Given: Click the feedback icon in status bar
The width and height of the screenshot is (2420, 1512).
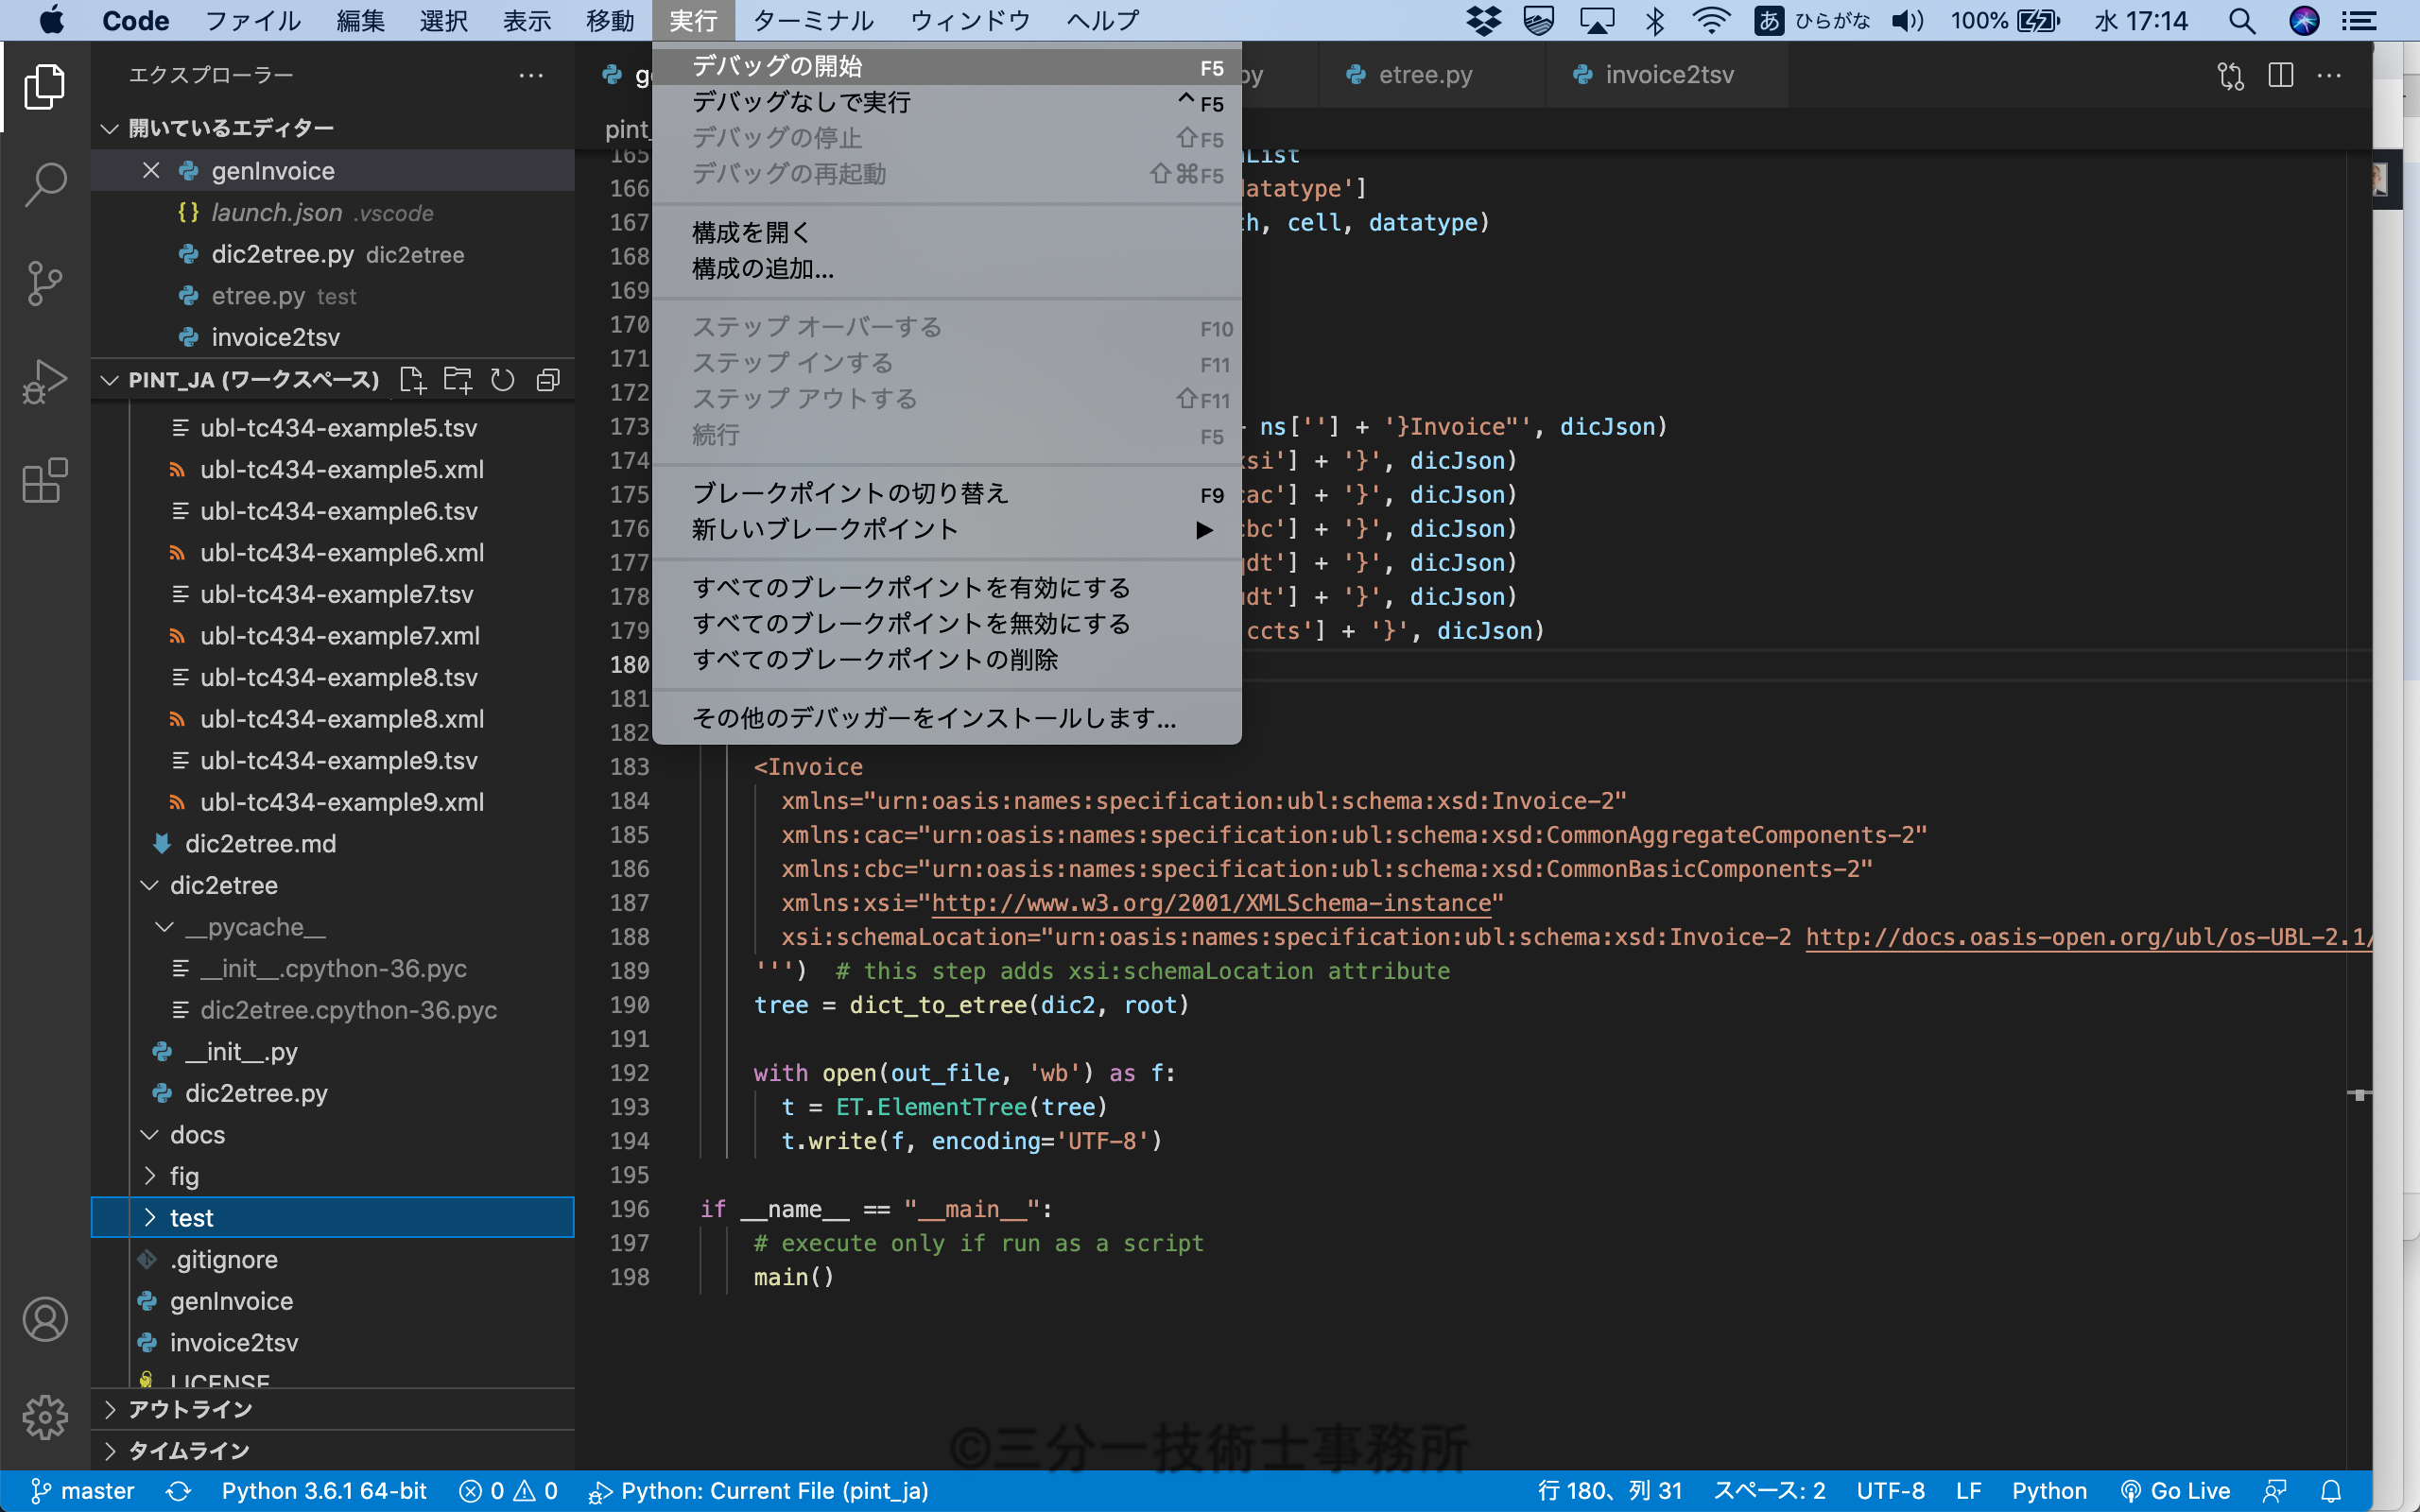Looking at the screenshot, I should (2274, 1491).
